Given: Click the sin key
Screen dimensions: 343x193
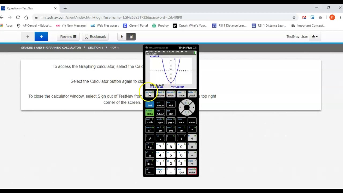Looking at the screenshot, I should click(x=160, y=129).
